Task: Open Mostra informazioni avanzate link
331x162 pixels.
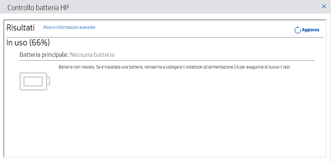Action: pos(69,27)
